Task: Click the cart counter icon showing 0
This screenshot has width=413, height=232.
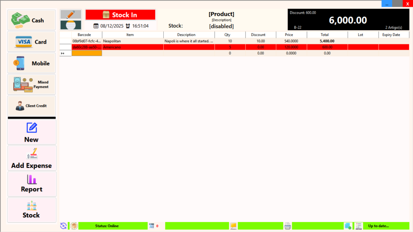Action: (x=152, y=226)
